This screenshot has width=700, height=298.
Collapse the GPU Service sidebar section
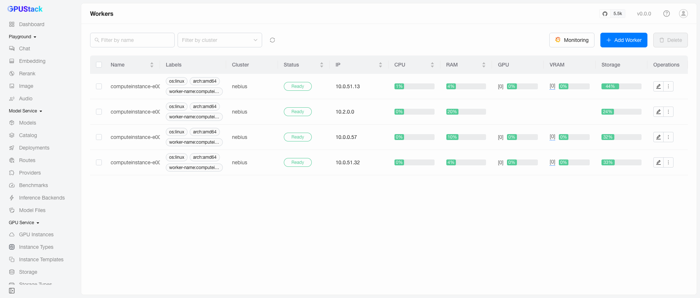(24, 223)
